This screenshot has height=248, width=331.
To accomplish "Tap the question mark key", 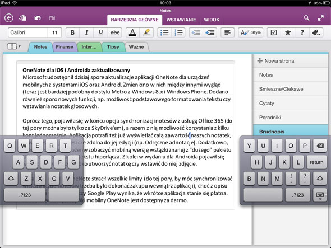I will 305,179.
